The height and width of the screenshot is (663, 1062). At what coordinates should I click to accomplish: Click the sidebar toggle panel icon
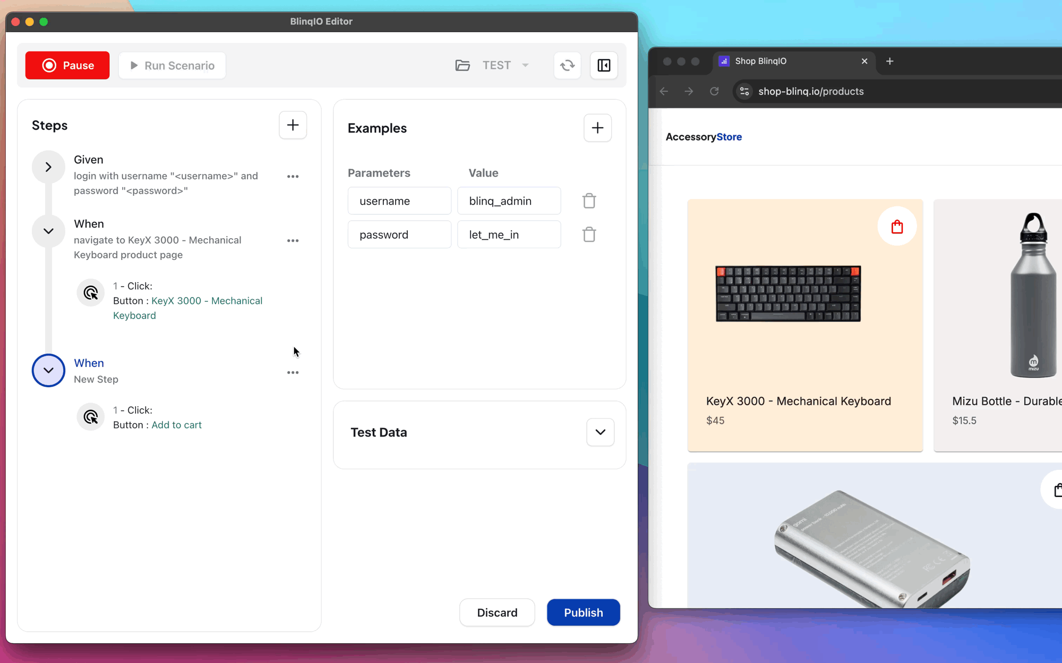604,65
